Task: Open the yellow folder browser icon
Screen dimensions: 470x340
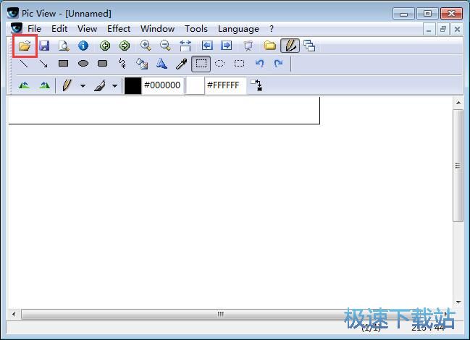Action: [270, 46]
